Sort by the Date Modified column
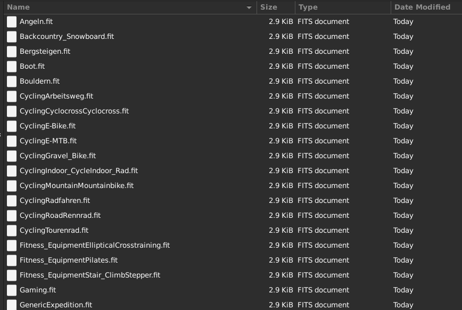 (422, 7)
